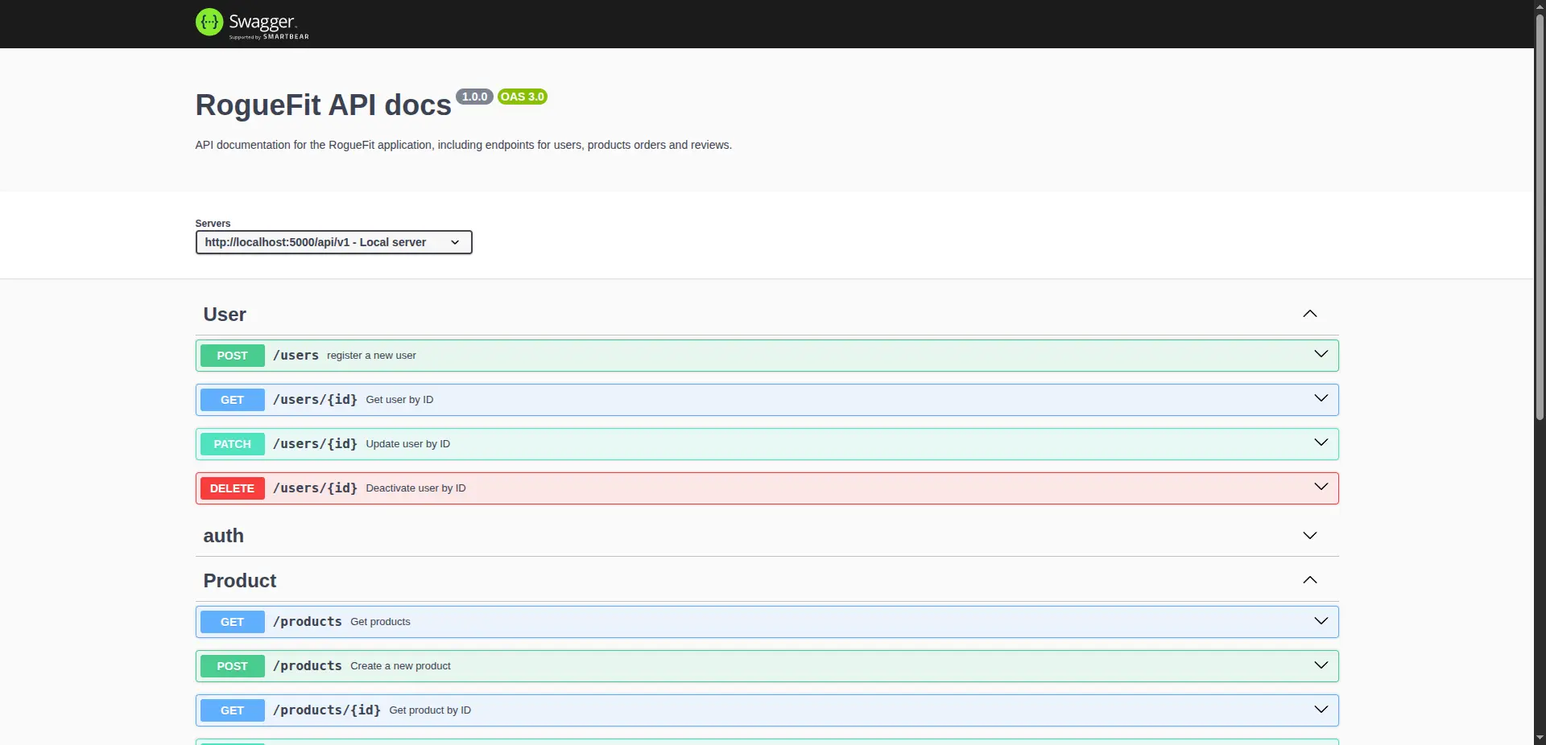The width and height of the screenshot is (1546, 745).
Task: Click the 1.0.0 version badge
Action: click(x=473, y=97)
